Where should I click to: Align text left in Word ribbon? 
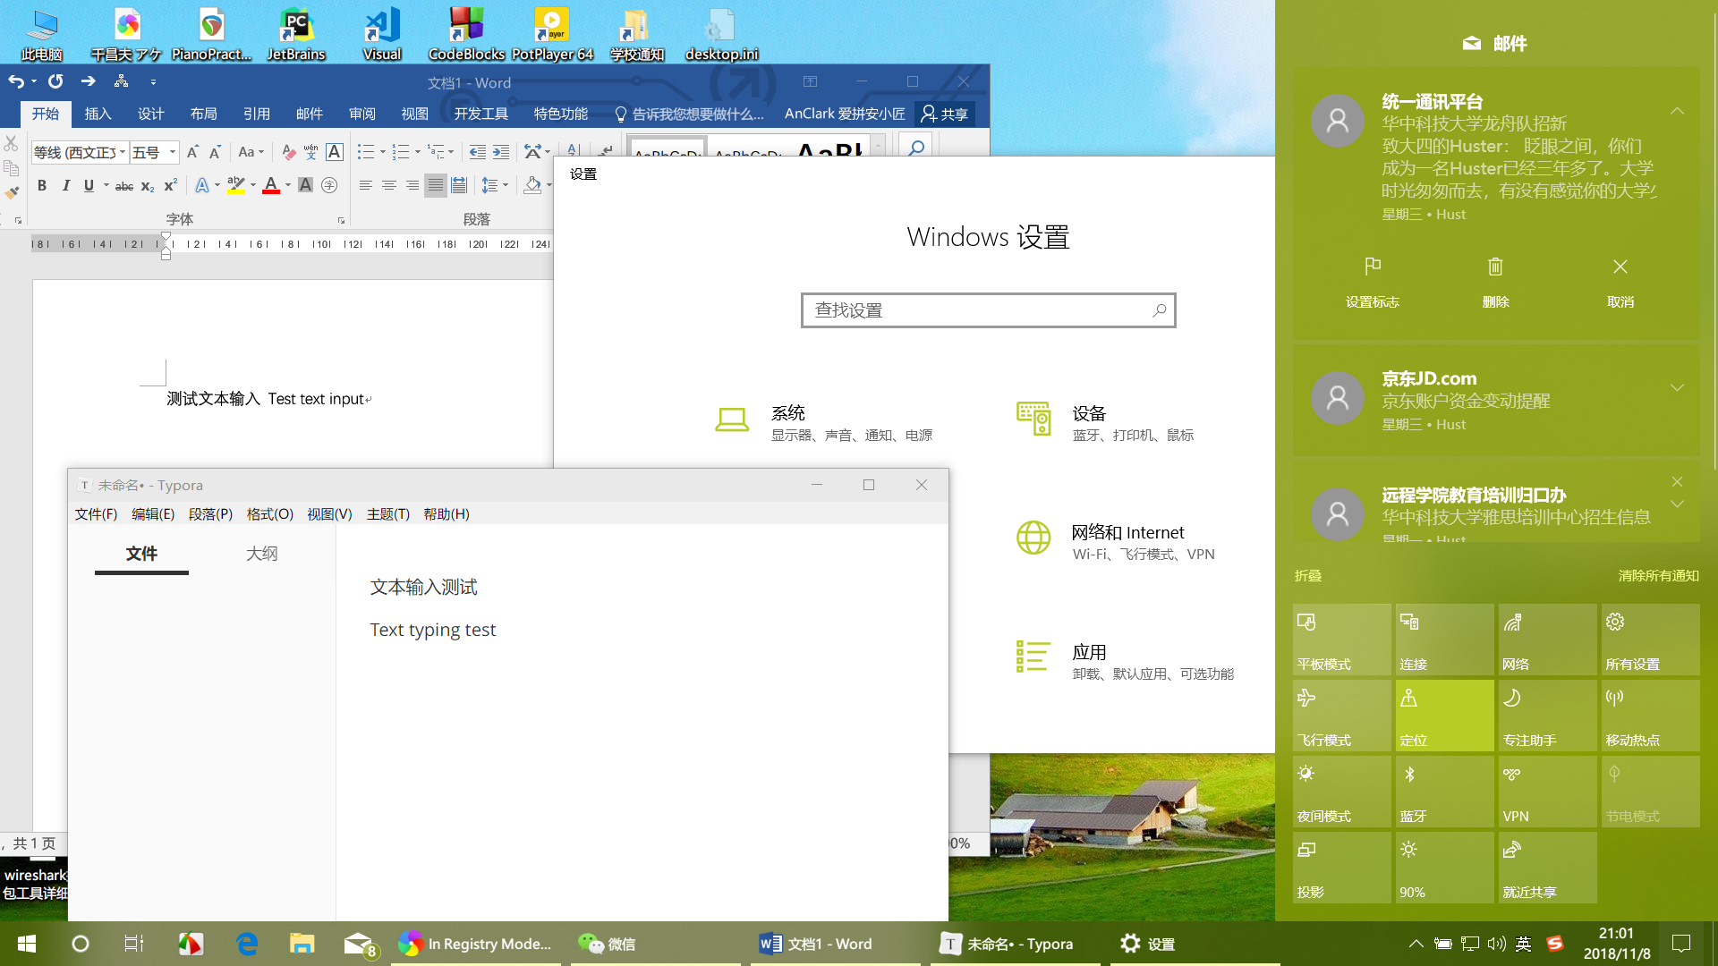365,185
